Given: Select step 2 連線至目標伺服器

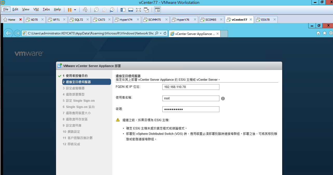Looking at the screenshot, I should point(86,82).
